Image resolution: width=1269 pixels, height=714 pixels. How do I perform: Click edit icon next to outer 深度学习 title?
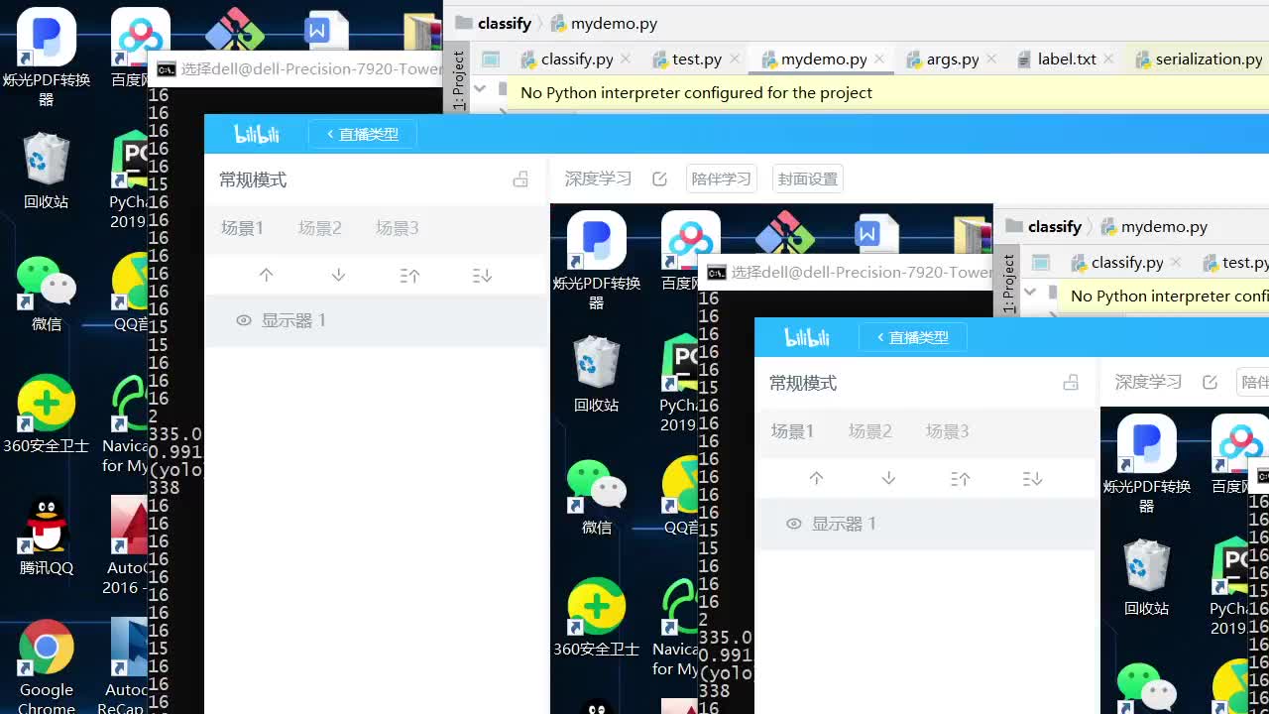pyautogui.click(x=660, y=179)
